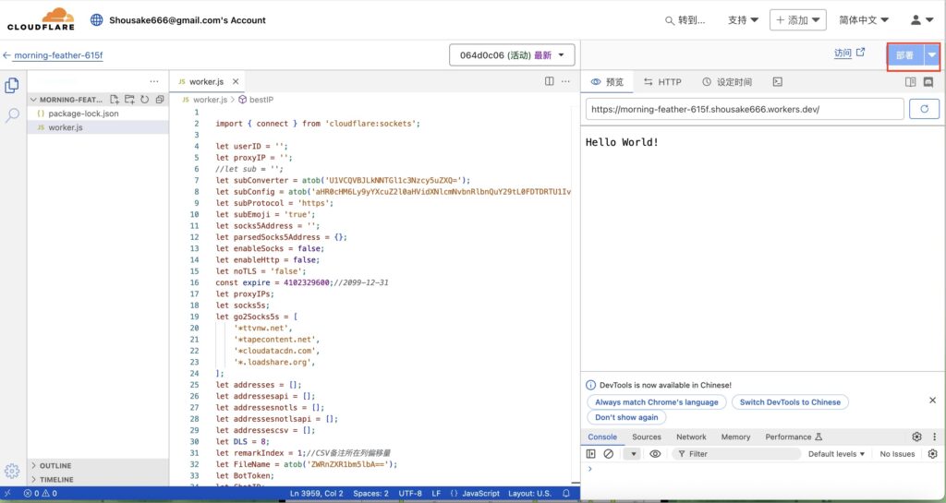The width and height of the screenshot is (946, 503).
Task: Show the console sidebar
Action: [590, 453]
